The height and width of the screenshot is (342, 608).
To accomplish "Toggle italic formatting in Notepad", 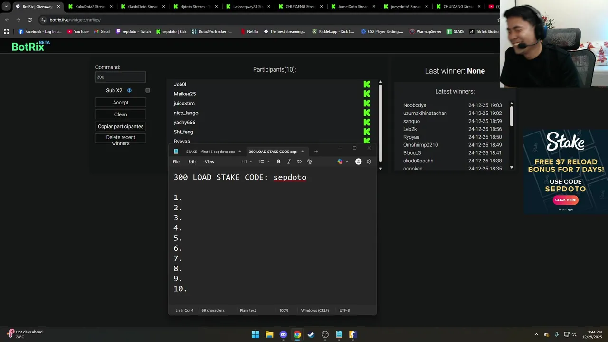I will pyautogui.click(x=289, y=161).
